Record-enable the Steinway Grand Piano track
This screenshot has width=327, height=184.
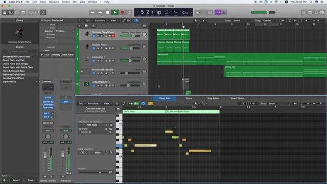113,36
